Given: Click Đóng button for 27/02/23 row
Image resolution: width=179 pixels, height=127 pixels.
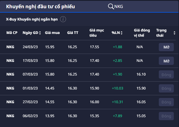Looking at the screenshot, I should [166, 102].
